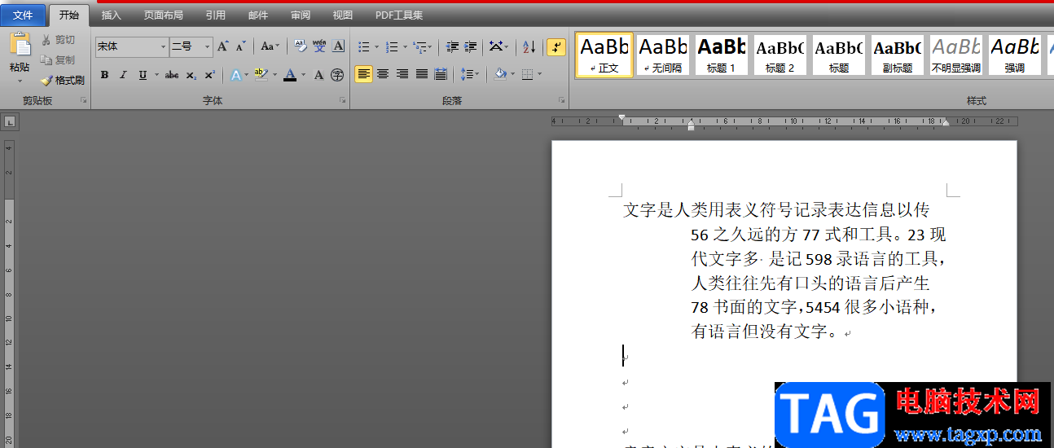Click the multilevel list icon
Viewport: 1054px width, 448px height.
tap(419, 46)
